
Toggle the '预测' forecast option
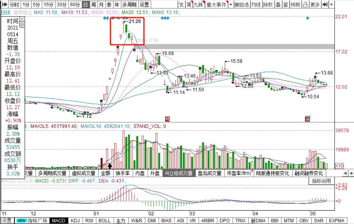click(295, 4)
